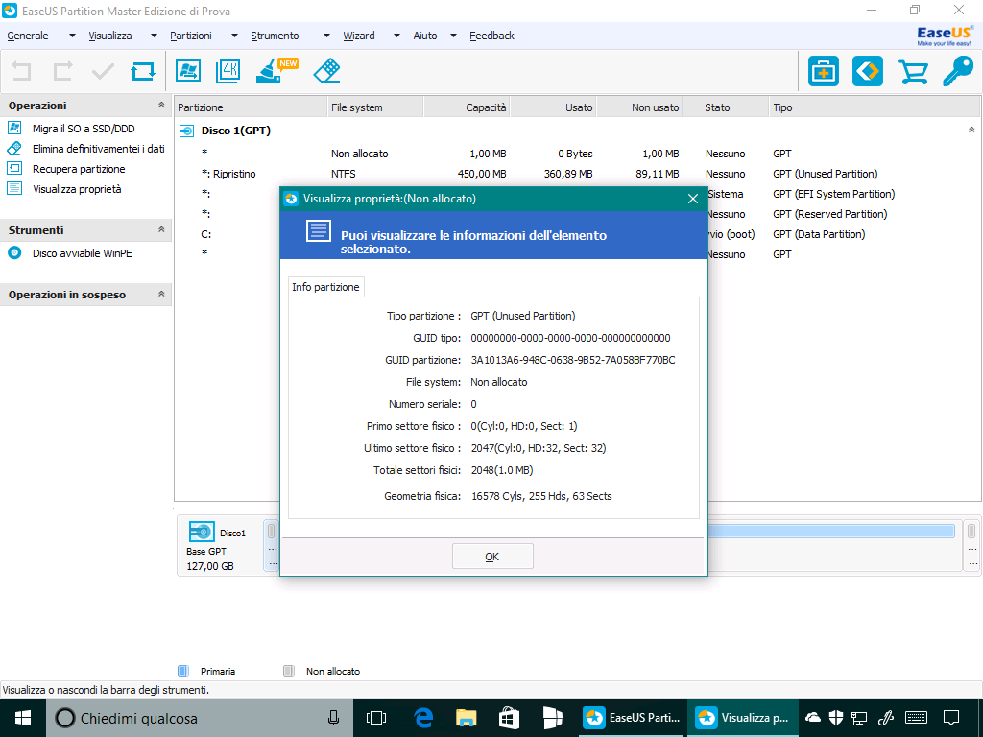Open the Partizioni menu
This screenshot has height=737, width=983.
click(191, 36)
